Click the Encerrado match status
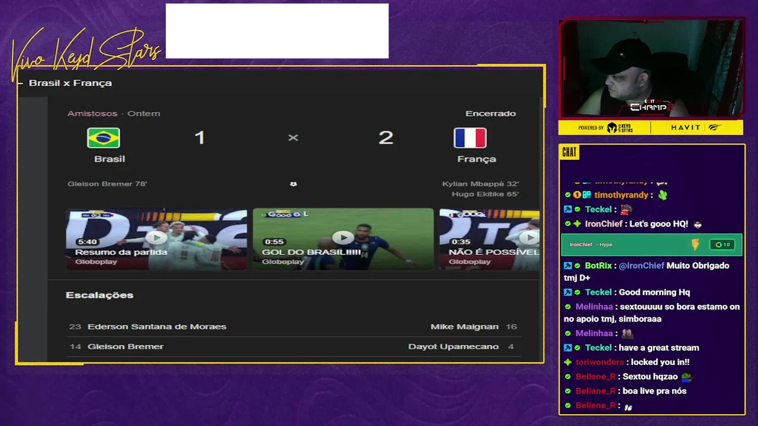Screen dimensions: 758x426 [x=490, y=114]
